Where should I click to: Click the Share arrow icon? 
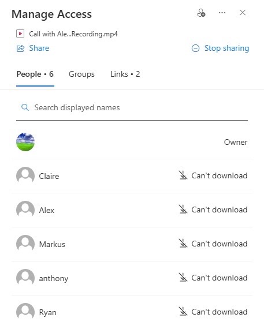point(20,48)
